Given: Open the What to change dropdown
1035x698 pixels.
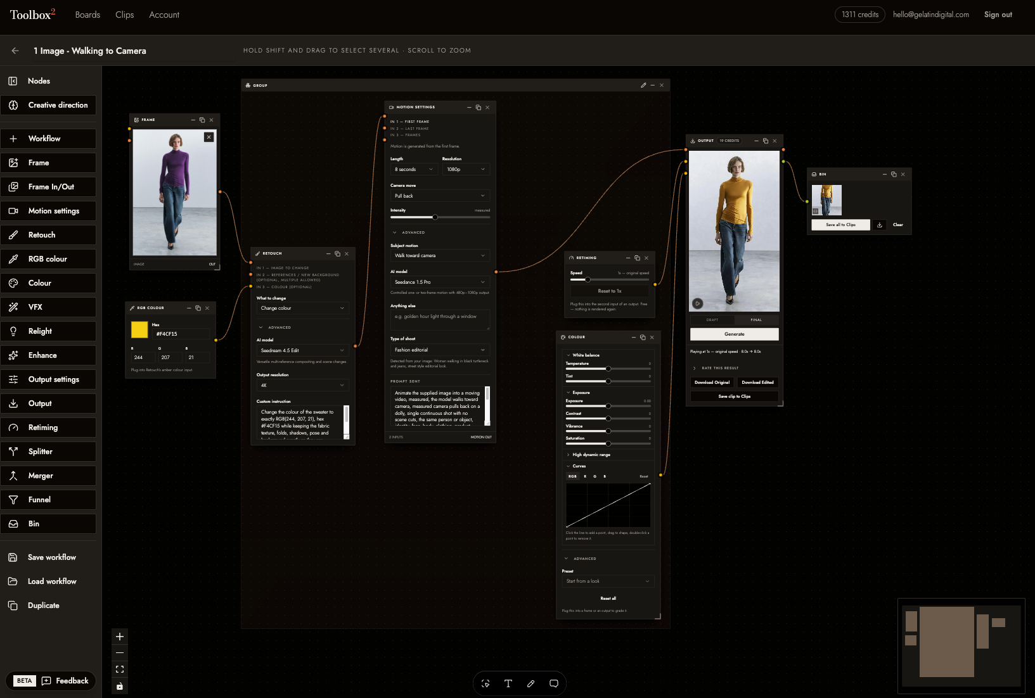Looking at the screenshot, I should point(303,308).
